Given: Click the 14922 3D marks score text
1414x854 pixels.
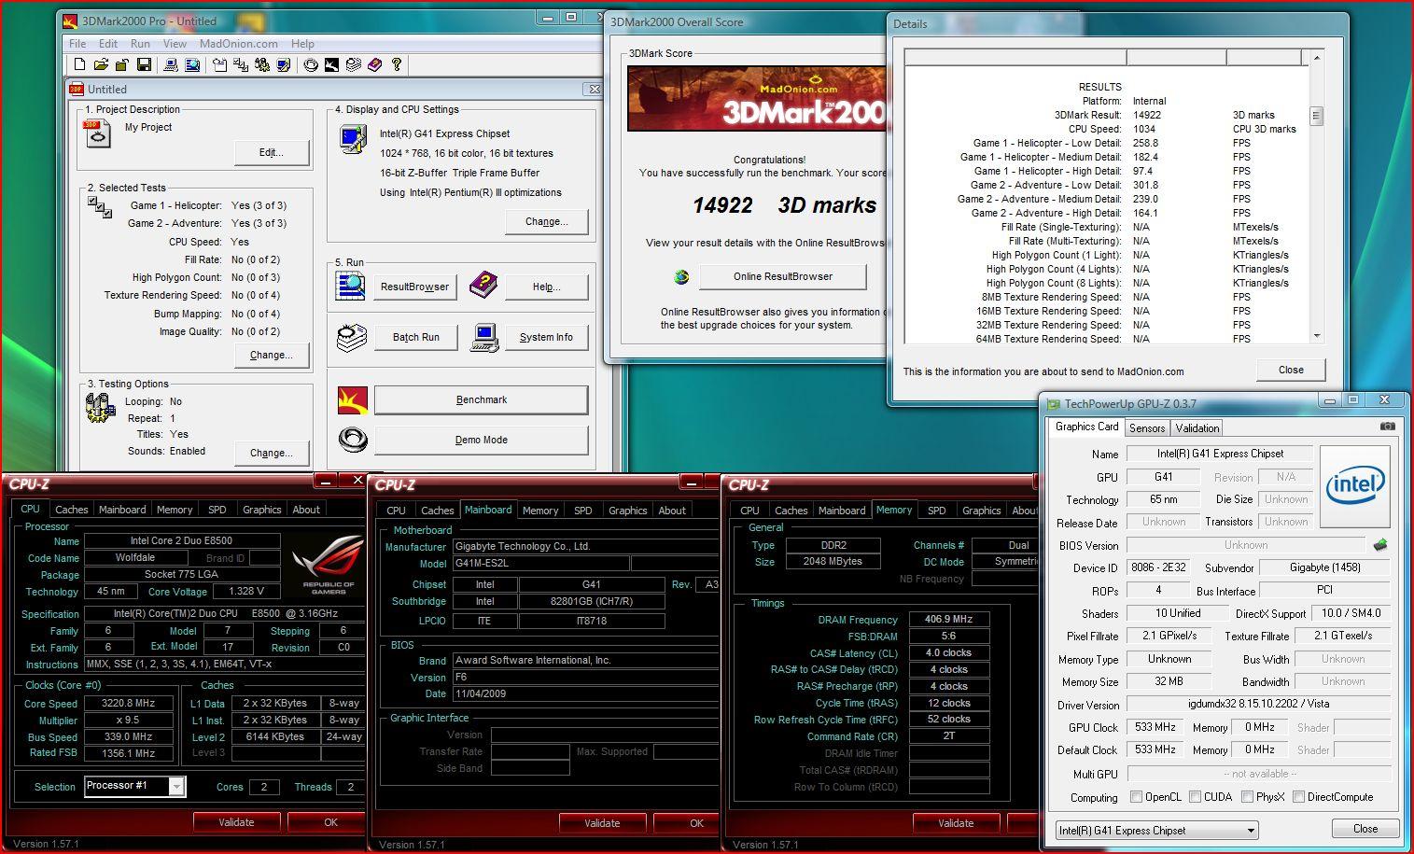Looking at the screenshot, I should [x=784, y=205].
